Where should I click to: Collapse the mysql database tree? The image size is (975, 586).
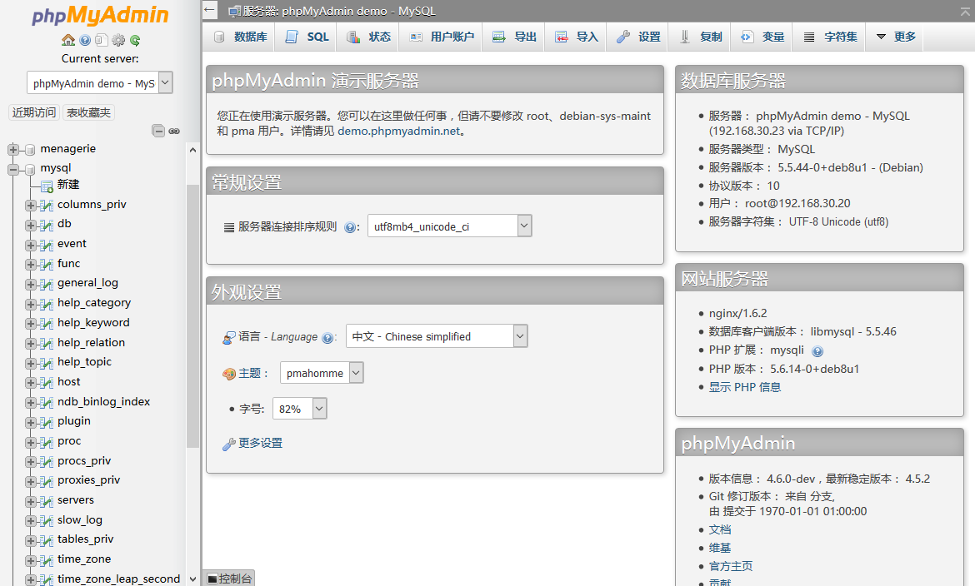click(13, 169)
